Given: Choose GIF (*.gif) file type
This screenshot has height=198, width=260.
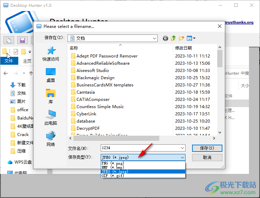Looking at the screenshot, I should (x=143, y=176).
